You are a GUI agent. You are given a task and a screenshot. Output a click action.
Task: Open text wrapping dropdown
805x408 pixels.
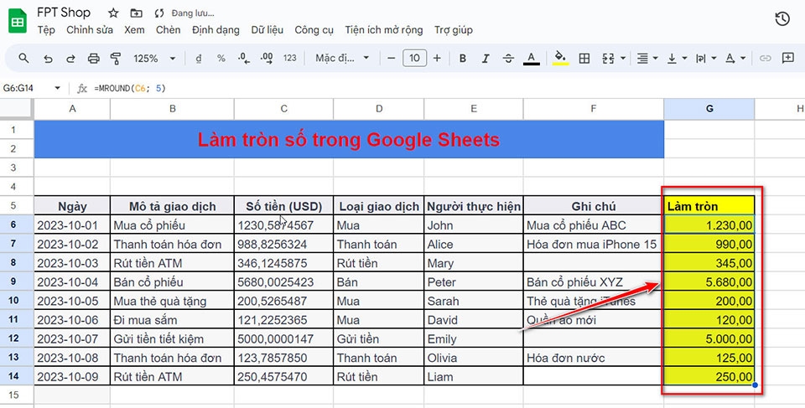pyautogui.click(x=706, y=59)
